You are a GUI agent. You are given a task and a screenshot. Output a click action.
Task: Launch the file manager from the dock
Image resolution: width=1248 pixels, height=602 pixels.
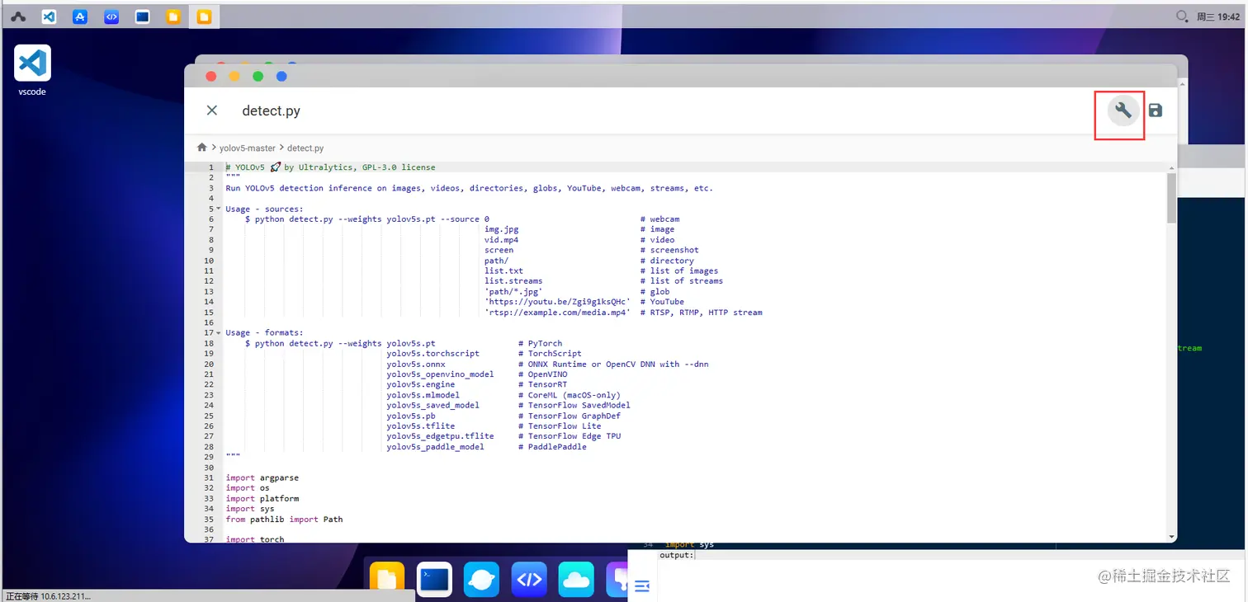(387, 579)
